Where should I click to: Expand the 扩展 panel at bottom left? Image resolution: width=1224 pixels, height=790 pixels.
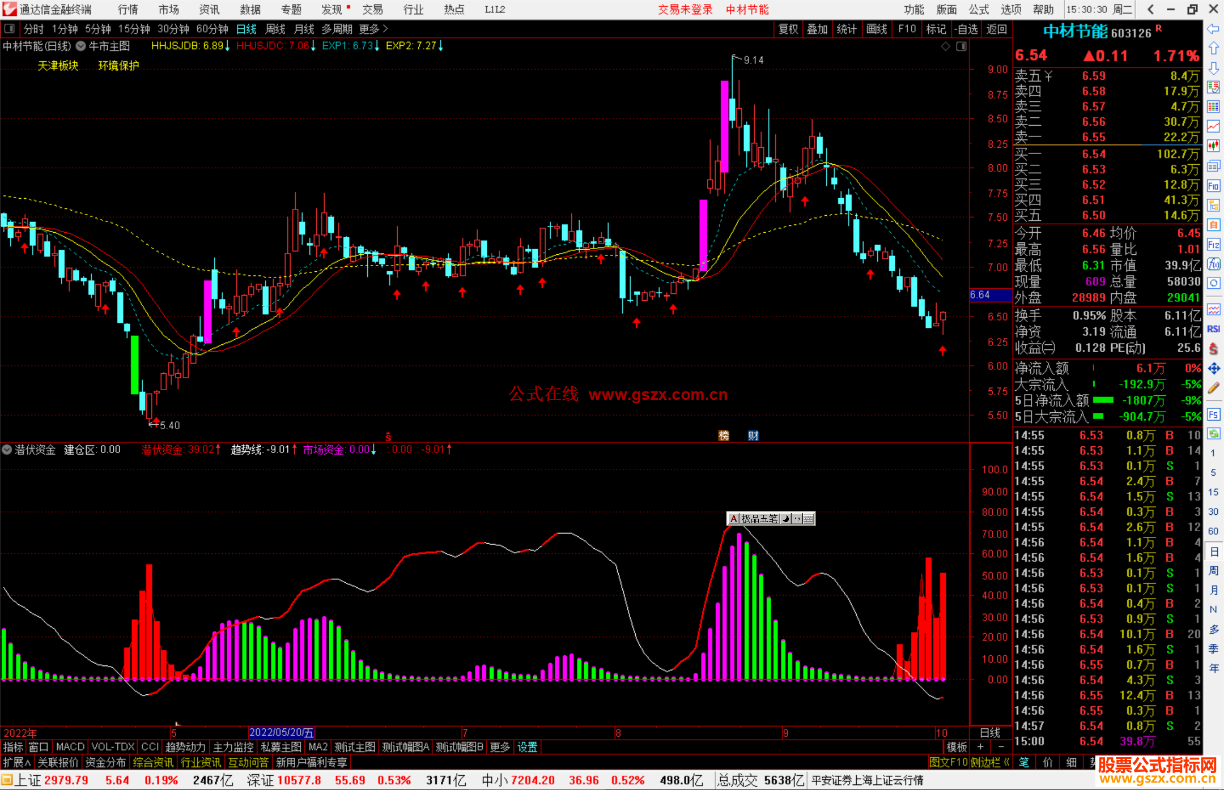coord(17,762)
